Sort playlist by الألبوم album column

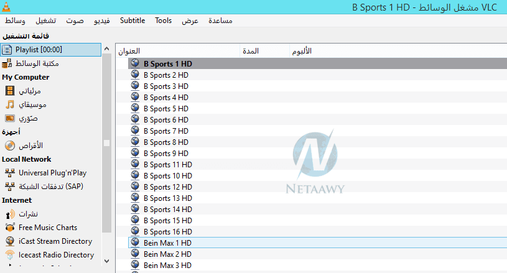[x=398, y=51]
